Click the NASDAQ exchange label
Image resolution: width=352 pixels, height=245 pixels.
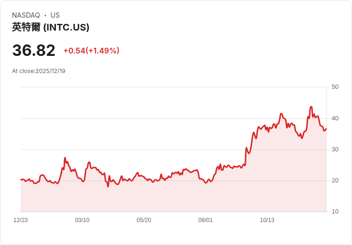[x=26, y=15]
